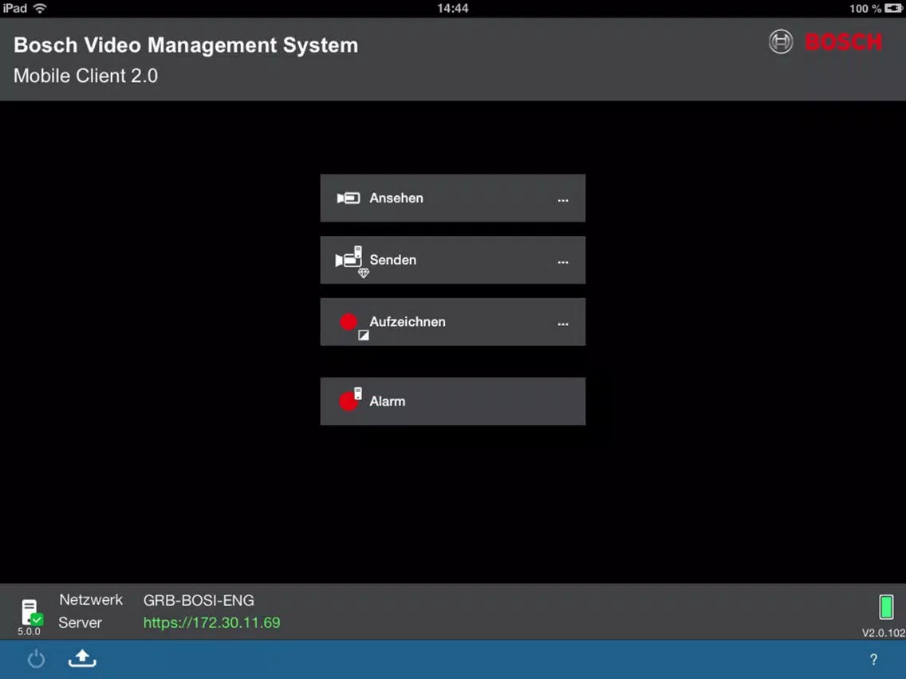Tap the upload tray icon
The height and width of the screenshot is (679, 906).
pos(82,659)
